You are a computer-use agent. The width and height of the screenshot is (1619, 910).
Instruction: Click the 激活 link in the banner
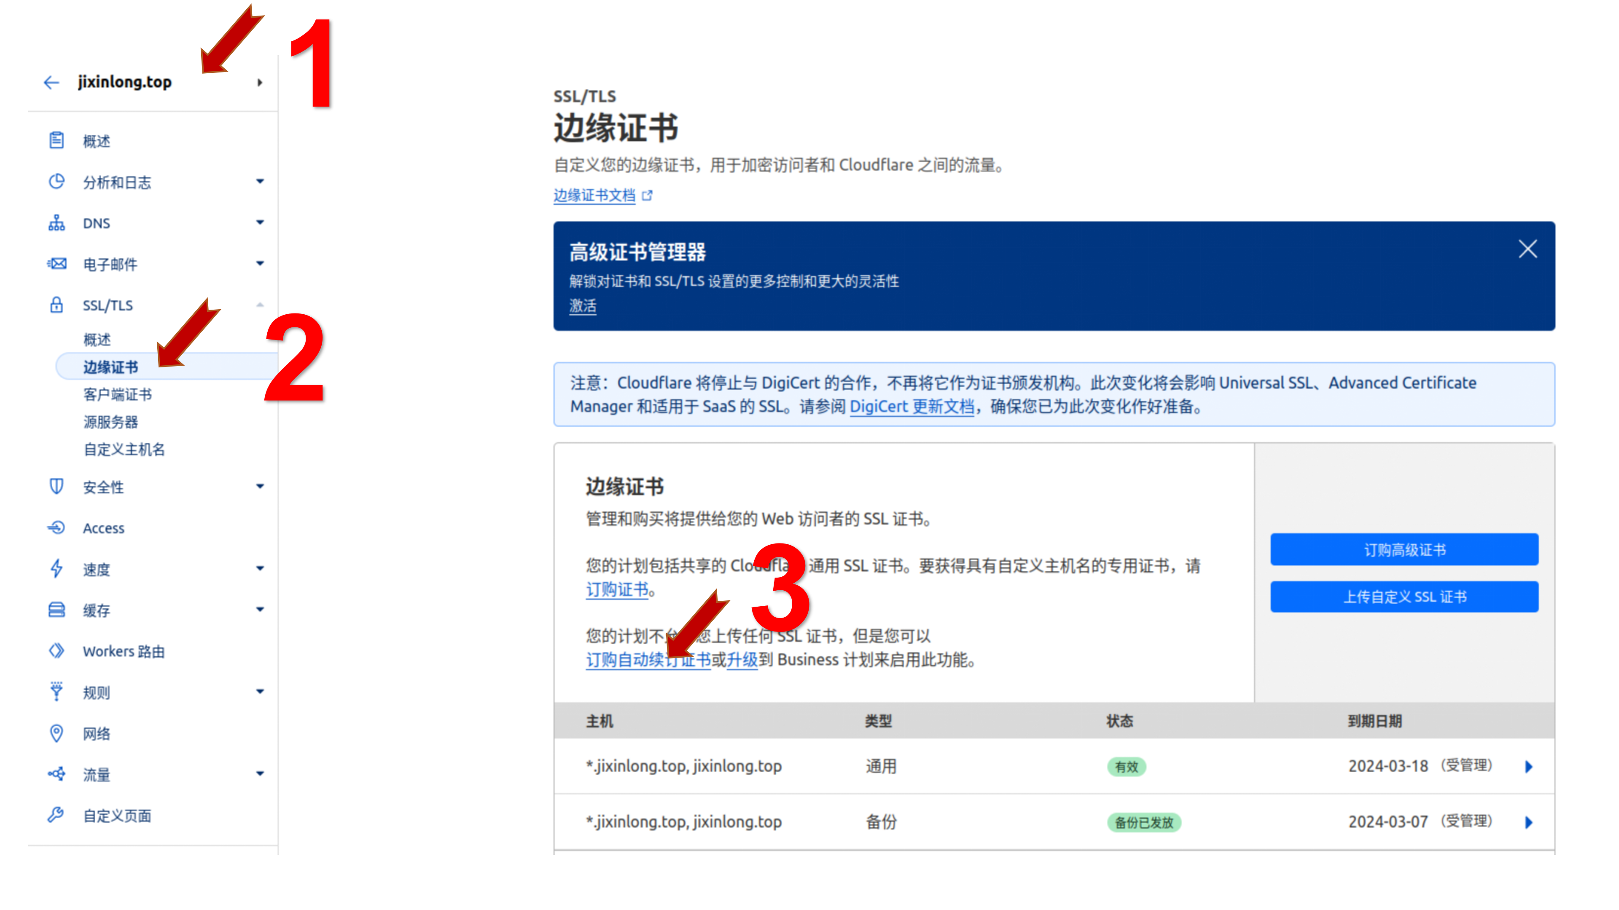[x=583, y=306]
